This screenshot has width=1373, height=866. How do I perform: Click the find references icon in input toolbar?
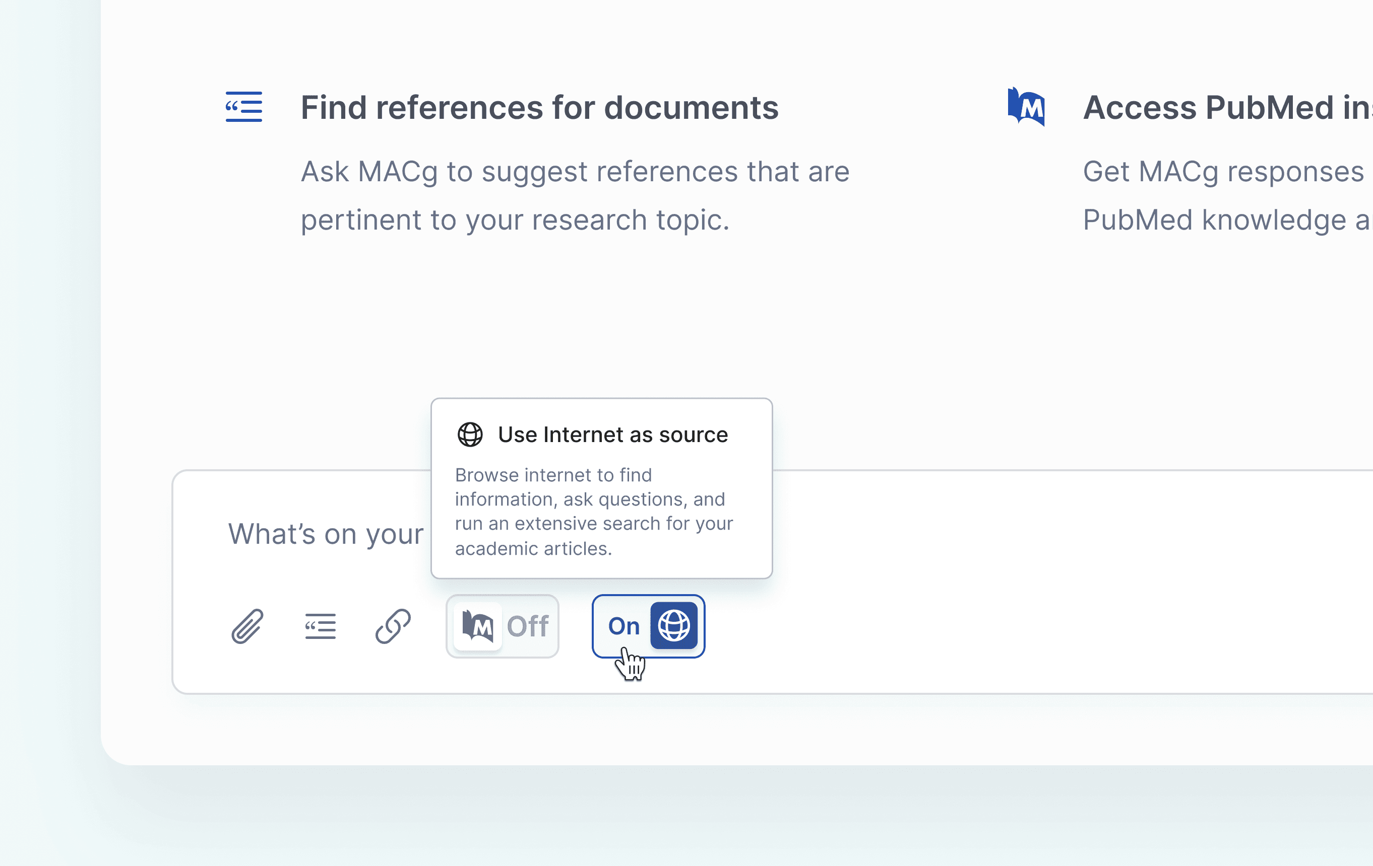coord(320,626)
